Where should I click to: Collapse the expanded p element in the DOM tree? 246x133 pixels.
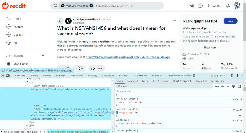(x=27, y=82)
